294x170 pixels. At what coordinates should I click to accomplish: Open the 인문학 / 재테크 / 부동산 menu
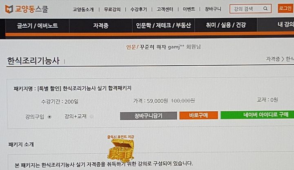coord(163,25)
